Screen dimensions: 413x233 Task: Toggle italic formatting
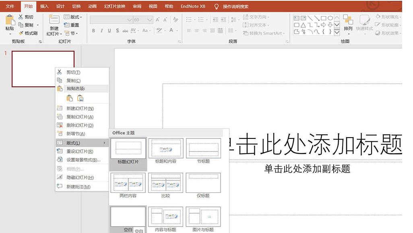101,30
